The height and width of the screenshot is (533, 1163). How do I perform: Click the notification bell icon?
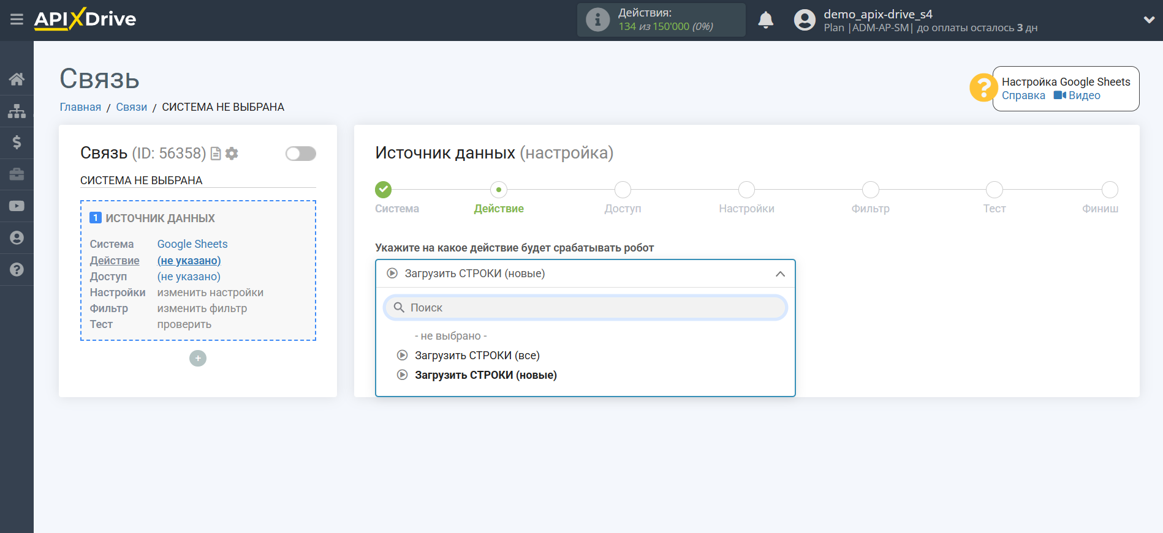click(x=765, y=20)
